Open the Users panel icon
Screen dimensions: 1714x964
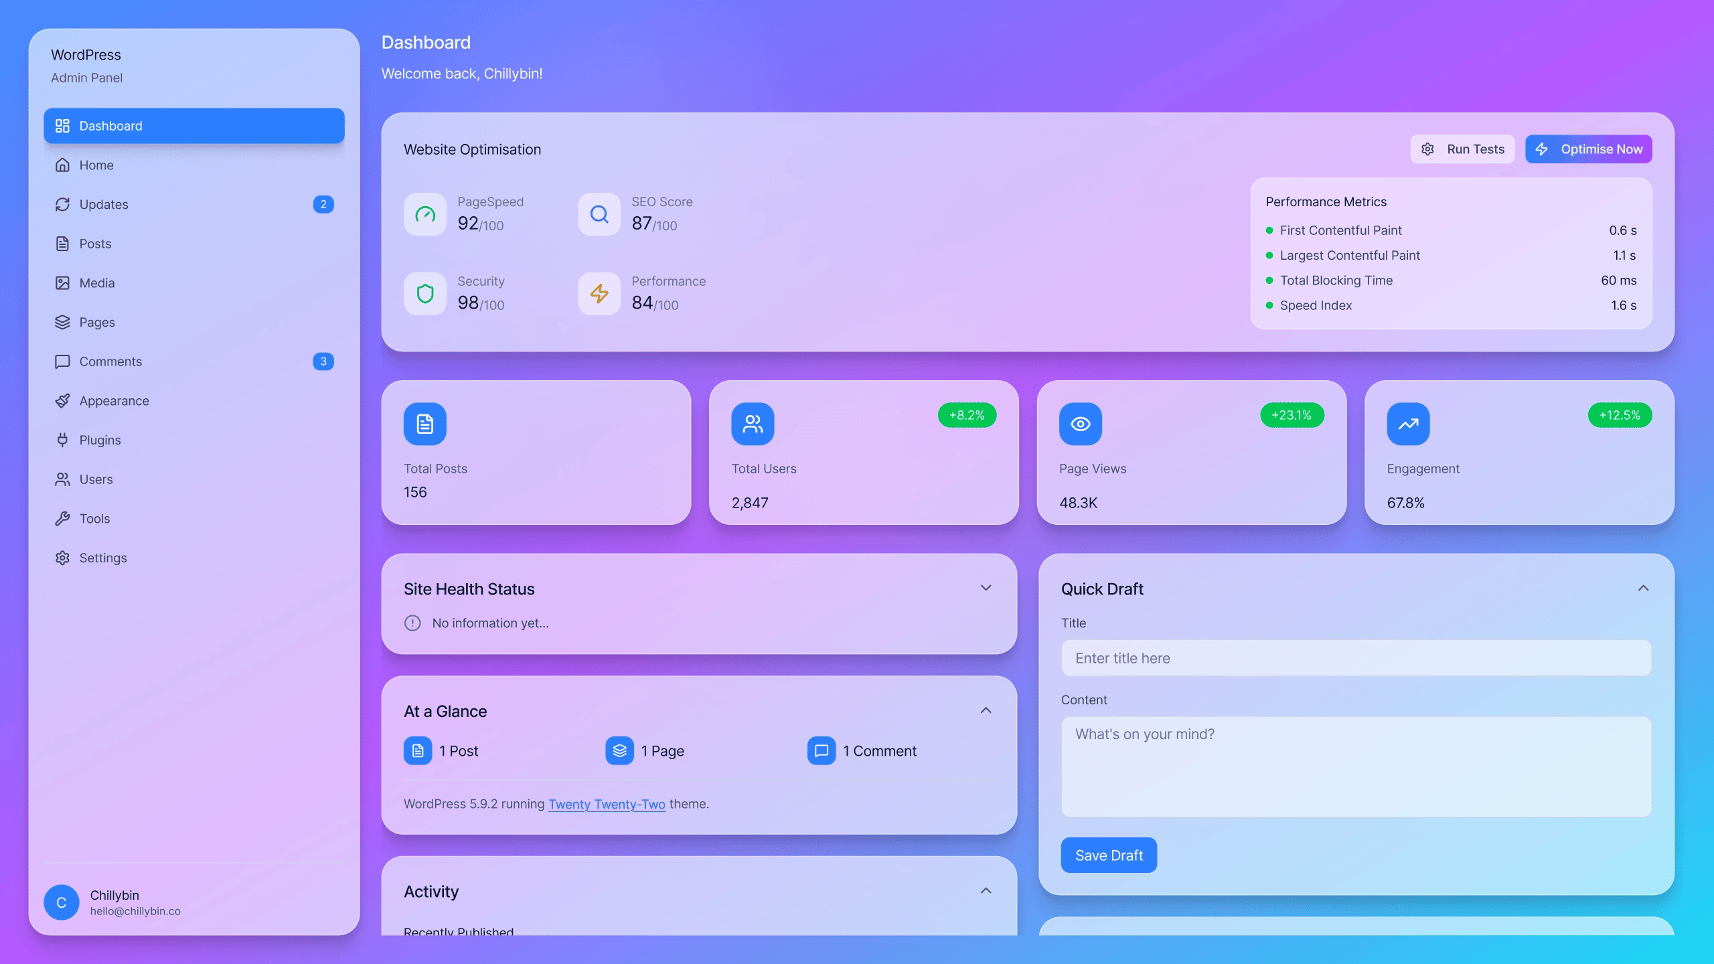pyautogui.click(x=62, y=479)
